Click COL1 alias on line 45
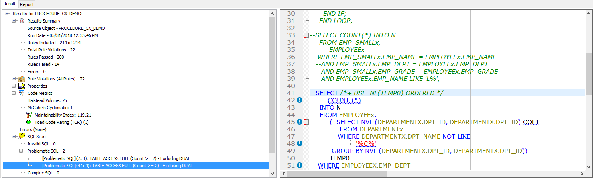 point(531,122)
